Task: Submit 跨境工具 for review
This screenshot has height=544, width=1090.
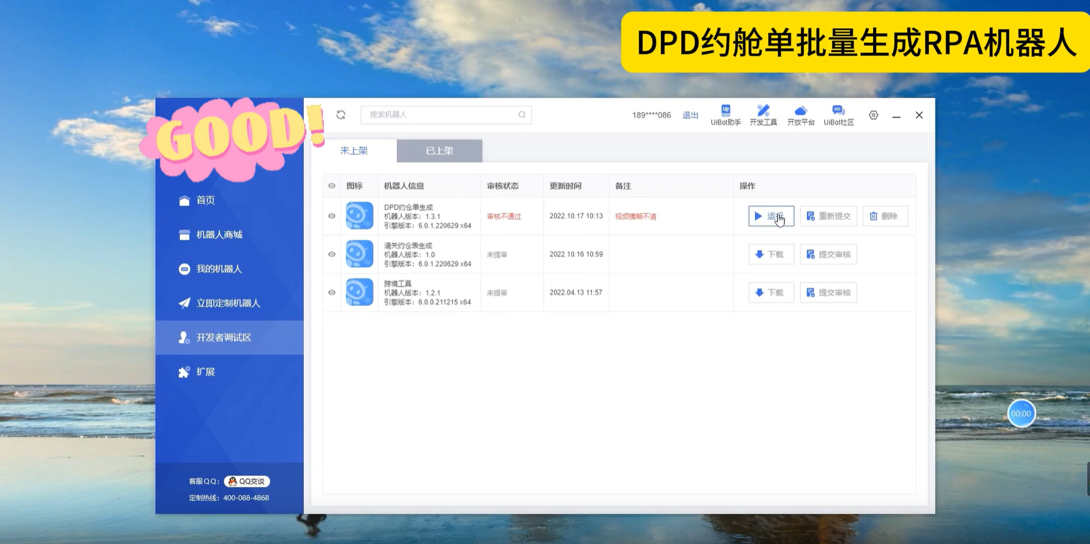Action: pyautogui.click(x=829, y=293)
